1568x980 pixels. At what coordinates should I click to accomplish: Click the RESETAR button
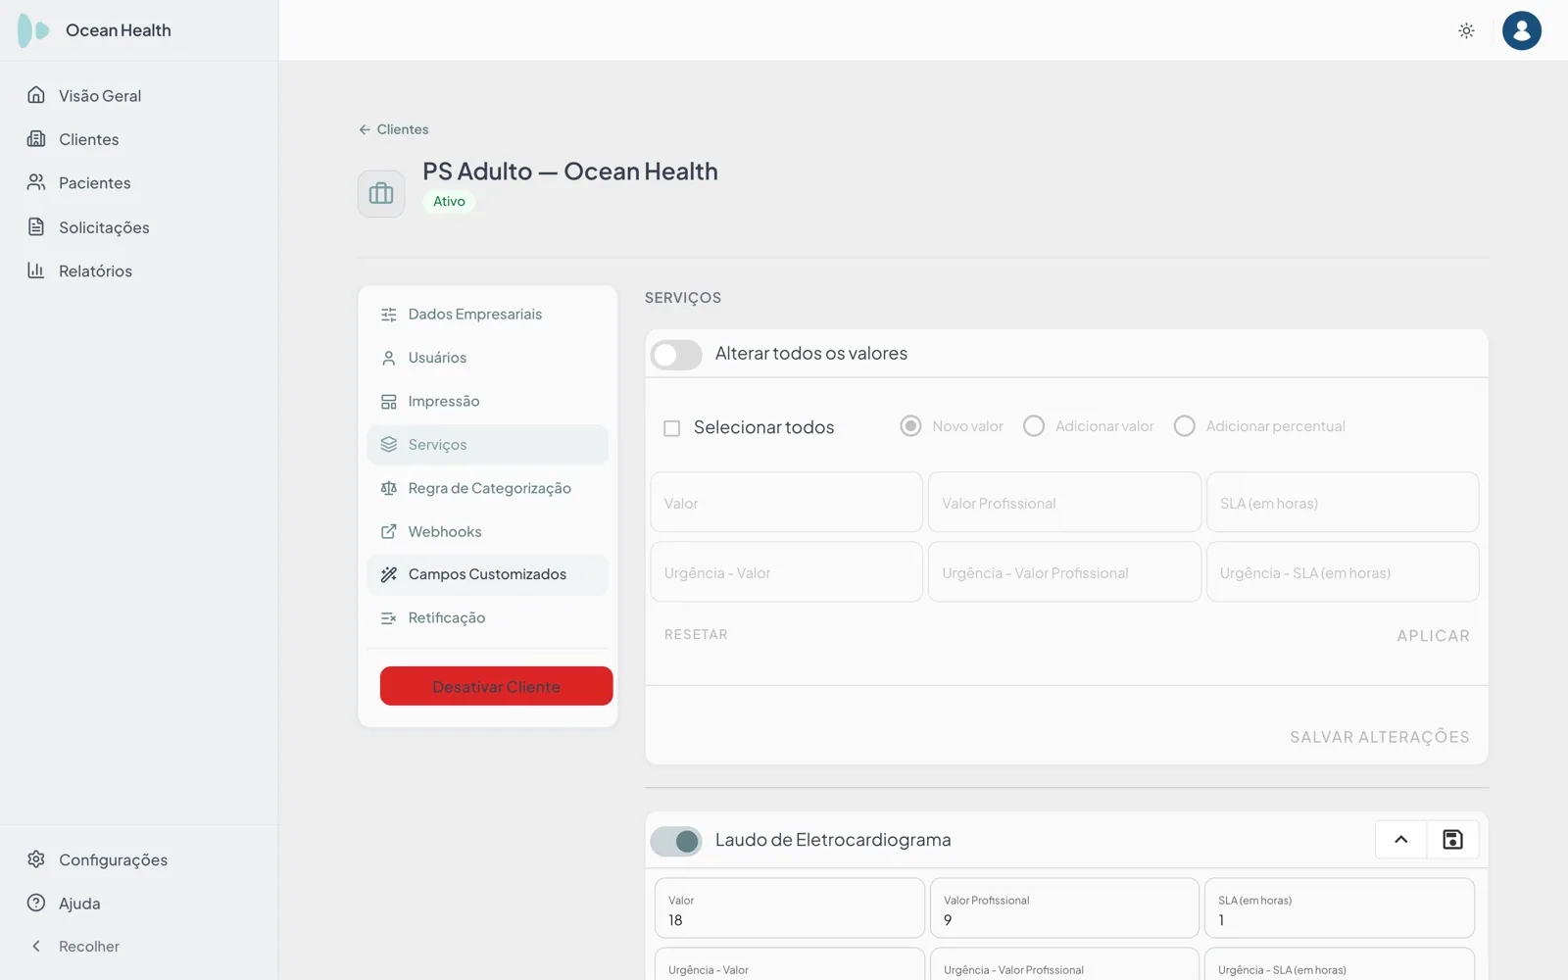coord(696,635)
